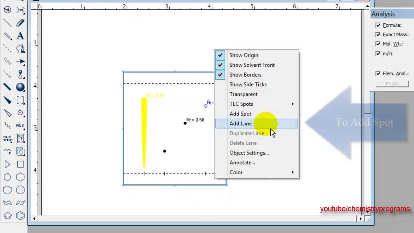414x233 pixels.
Task: Choose Delete Lane menu entry
Action: (256, 143)
